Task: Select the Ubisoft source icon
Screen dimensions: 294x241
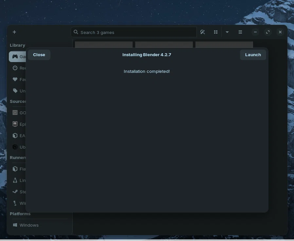Action: click(15, 147)
